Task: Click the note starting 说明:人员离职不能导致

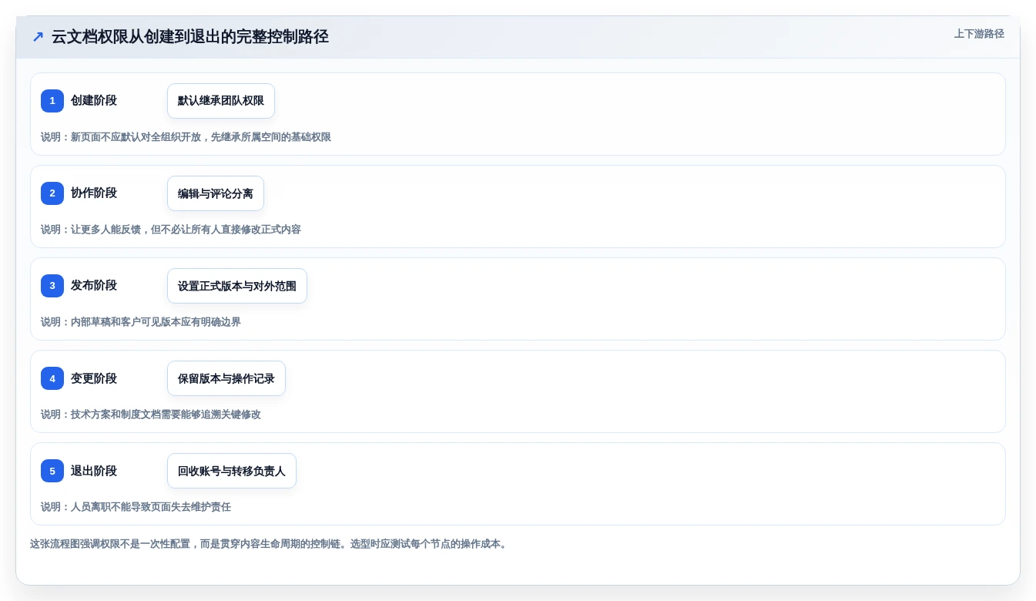Action: pyautogui.click(x=136, y=507)
